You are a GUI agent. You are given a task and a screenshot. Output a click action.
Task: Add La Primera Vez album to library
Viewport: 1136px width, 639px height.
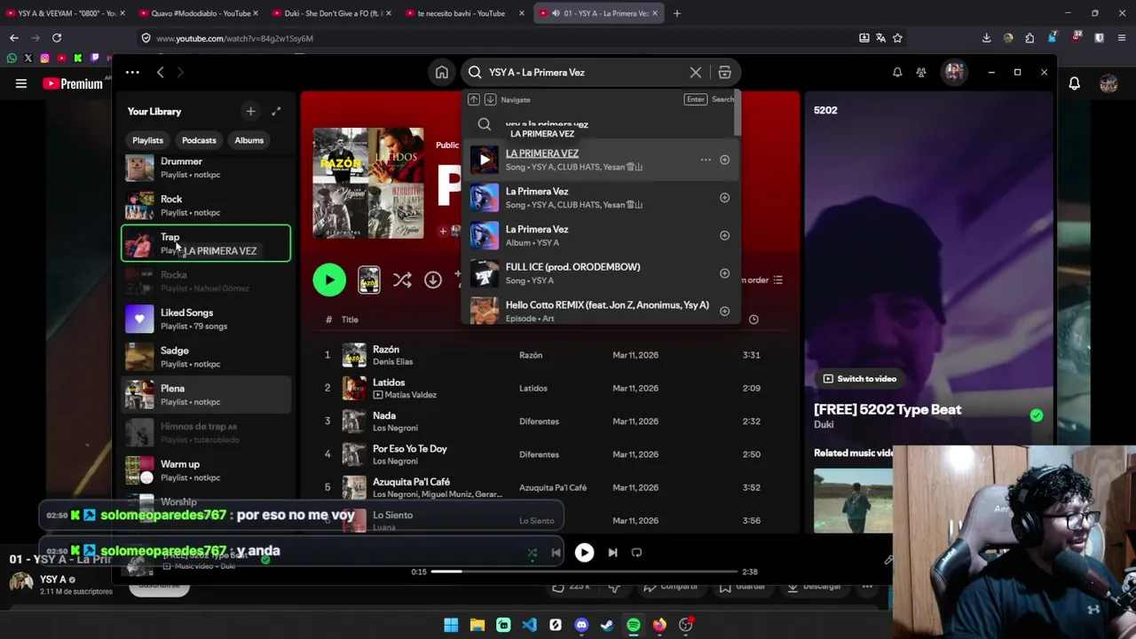724,235
